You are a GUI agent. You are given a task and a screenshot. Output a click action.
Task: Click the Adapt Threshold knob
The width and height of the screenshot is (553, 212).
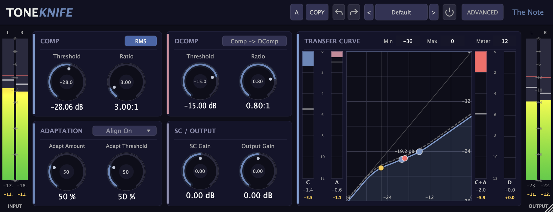click(x=126, y=172)
